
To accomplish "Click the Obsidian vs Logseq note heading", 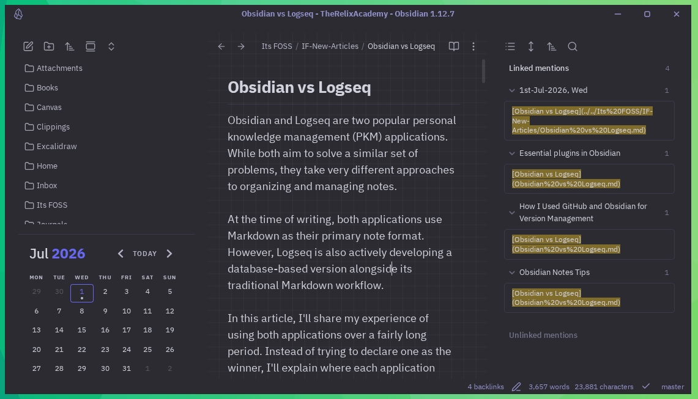I will (x=299, y=87).
